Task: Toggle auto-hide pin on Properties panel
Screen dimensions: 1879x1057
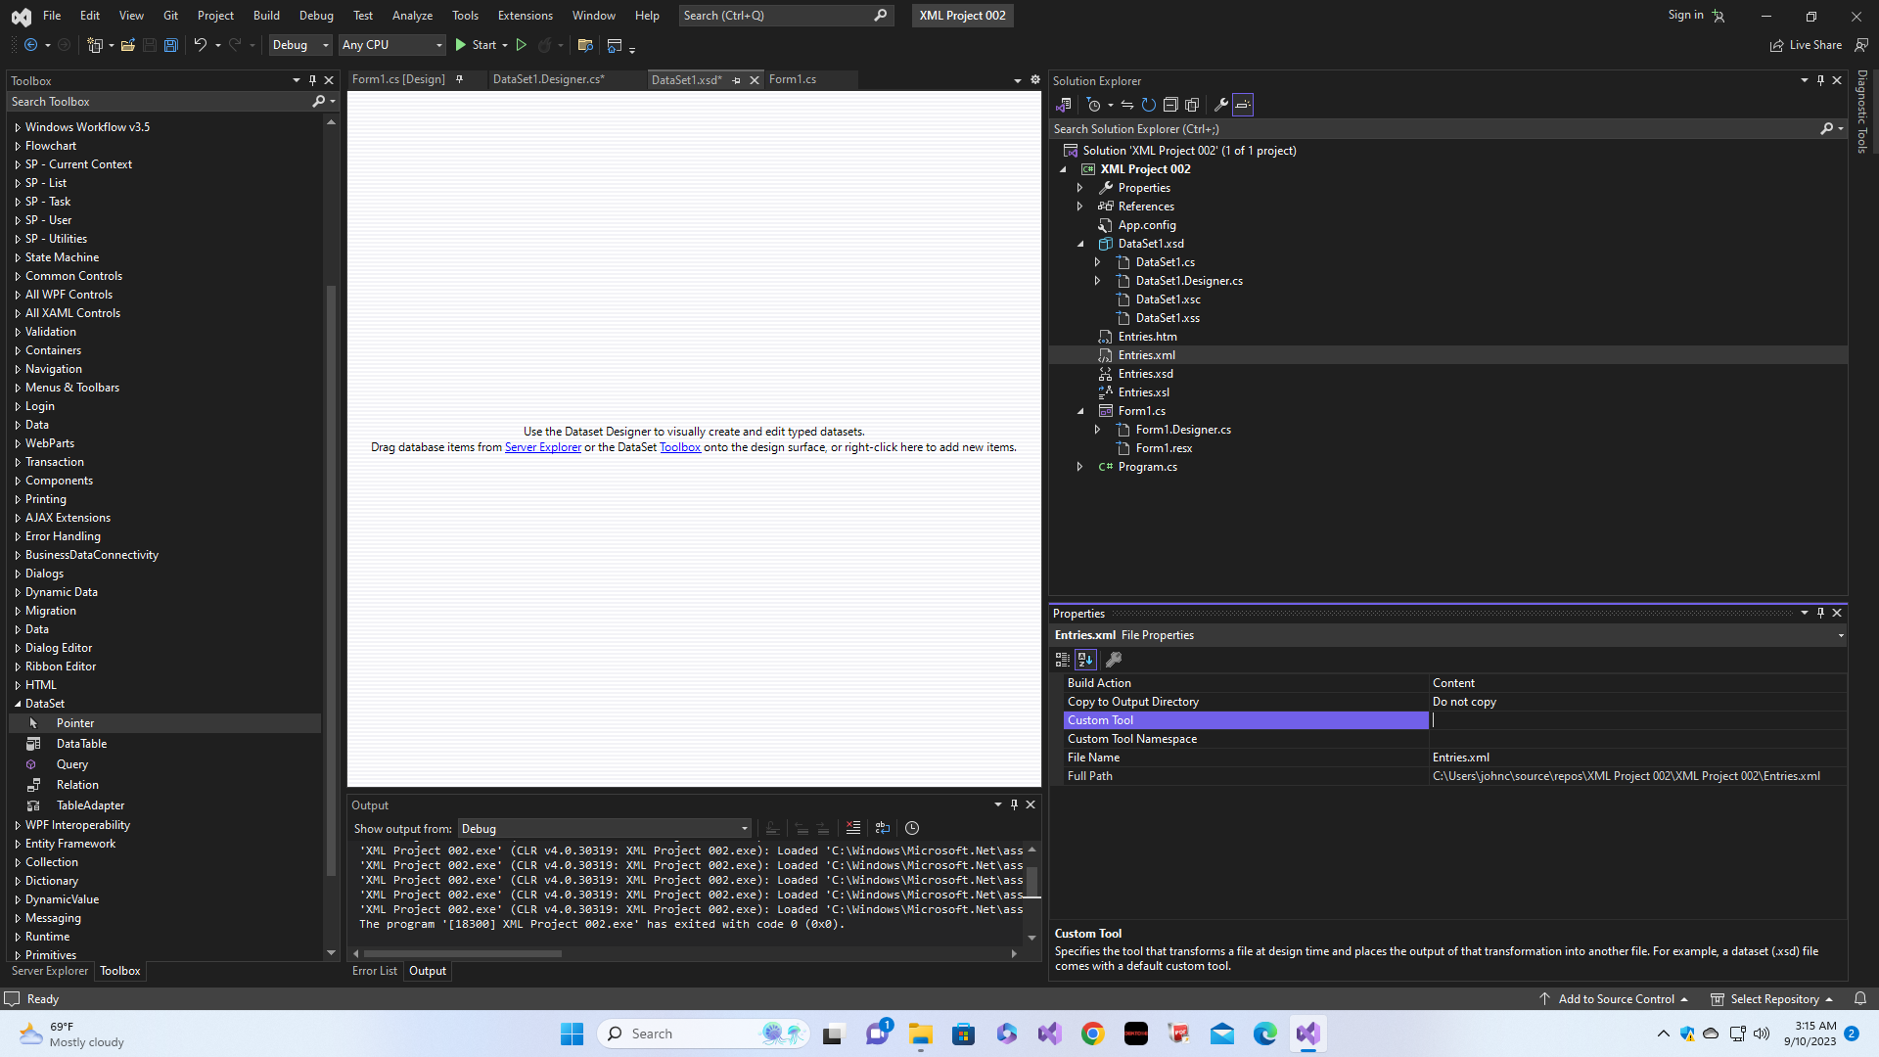Action: pos(1820,613)
